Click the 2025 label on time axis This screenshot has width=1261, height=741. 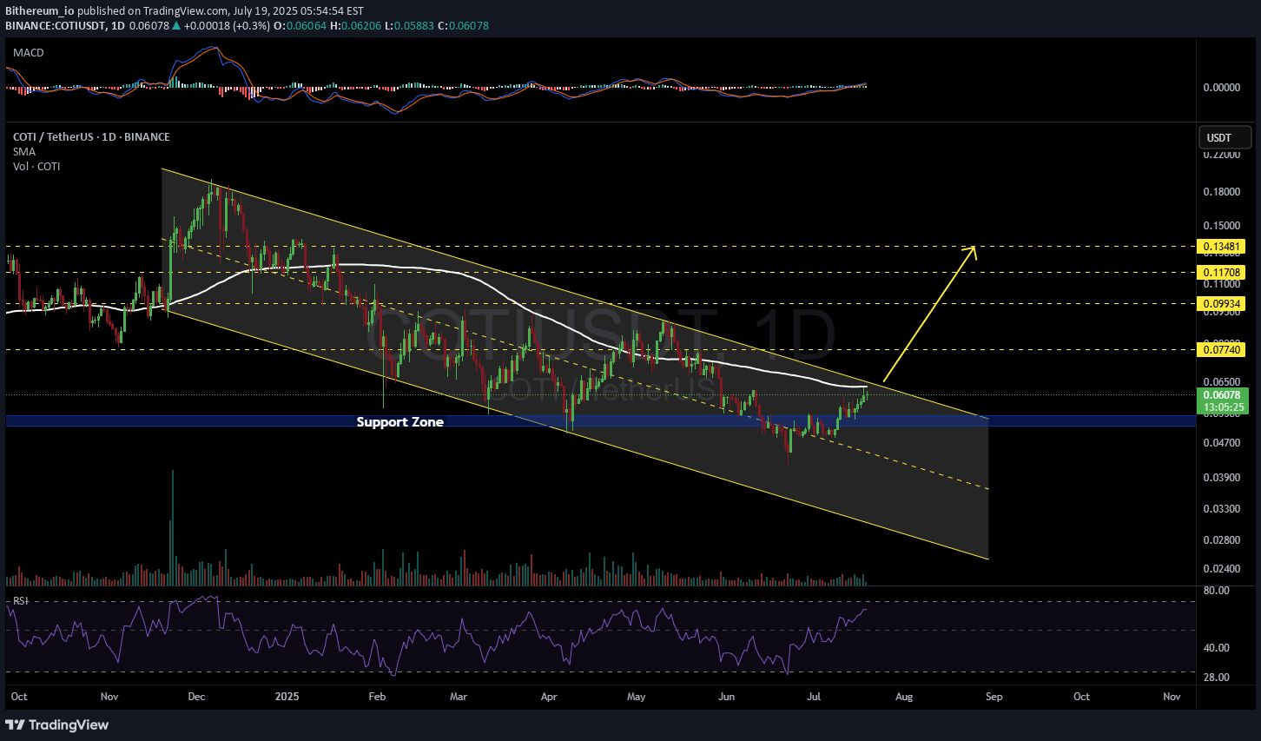click(287, 697)
